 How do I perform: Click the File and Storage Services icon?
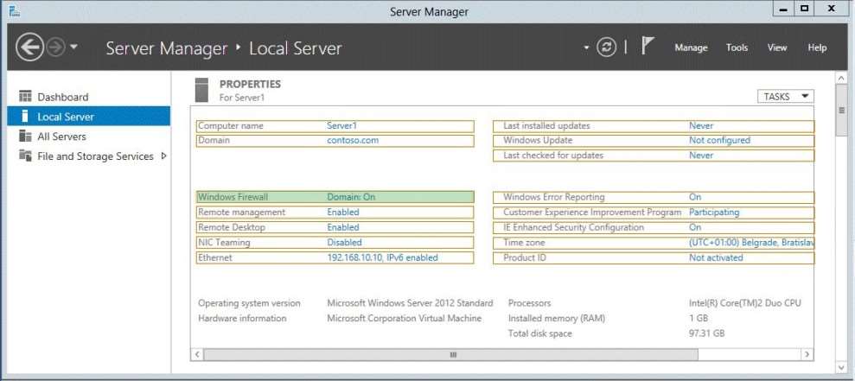25,156
